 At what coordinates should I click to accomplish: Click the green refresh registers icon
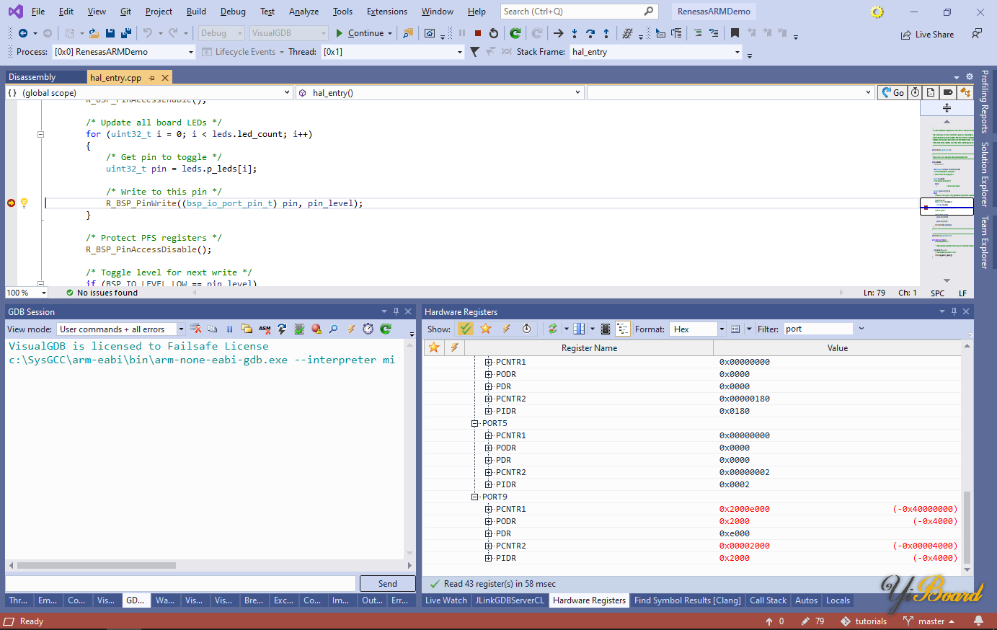pos(553,329)
